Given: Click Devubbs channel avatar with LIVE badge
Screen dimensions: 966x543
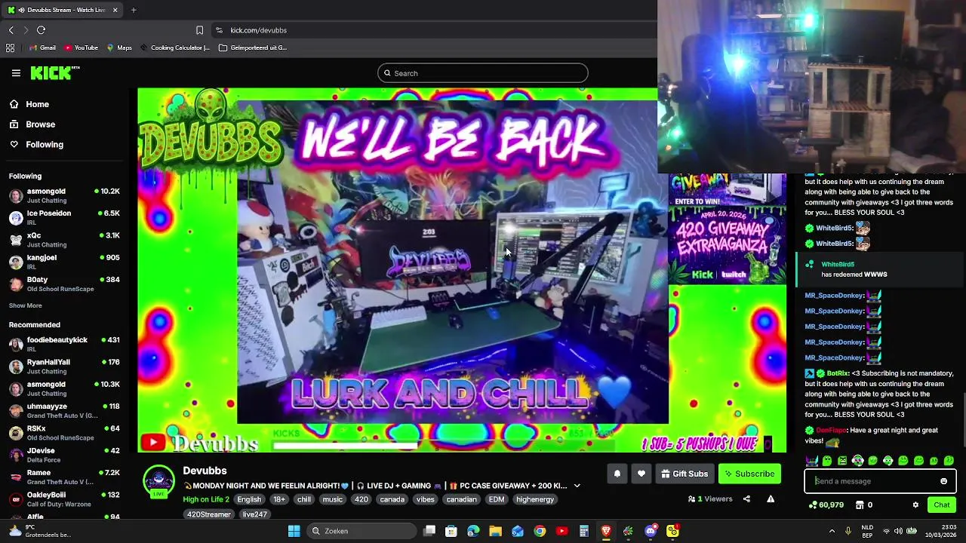Looking at the screenshot, I should click(x=158, y=482).
